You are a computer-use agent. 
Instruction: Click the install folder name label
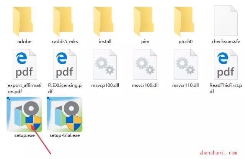[105, 42]
